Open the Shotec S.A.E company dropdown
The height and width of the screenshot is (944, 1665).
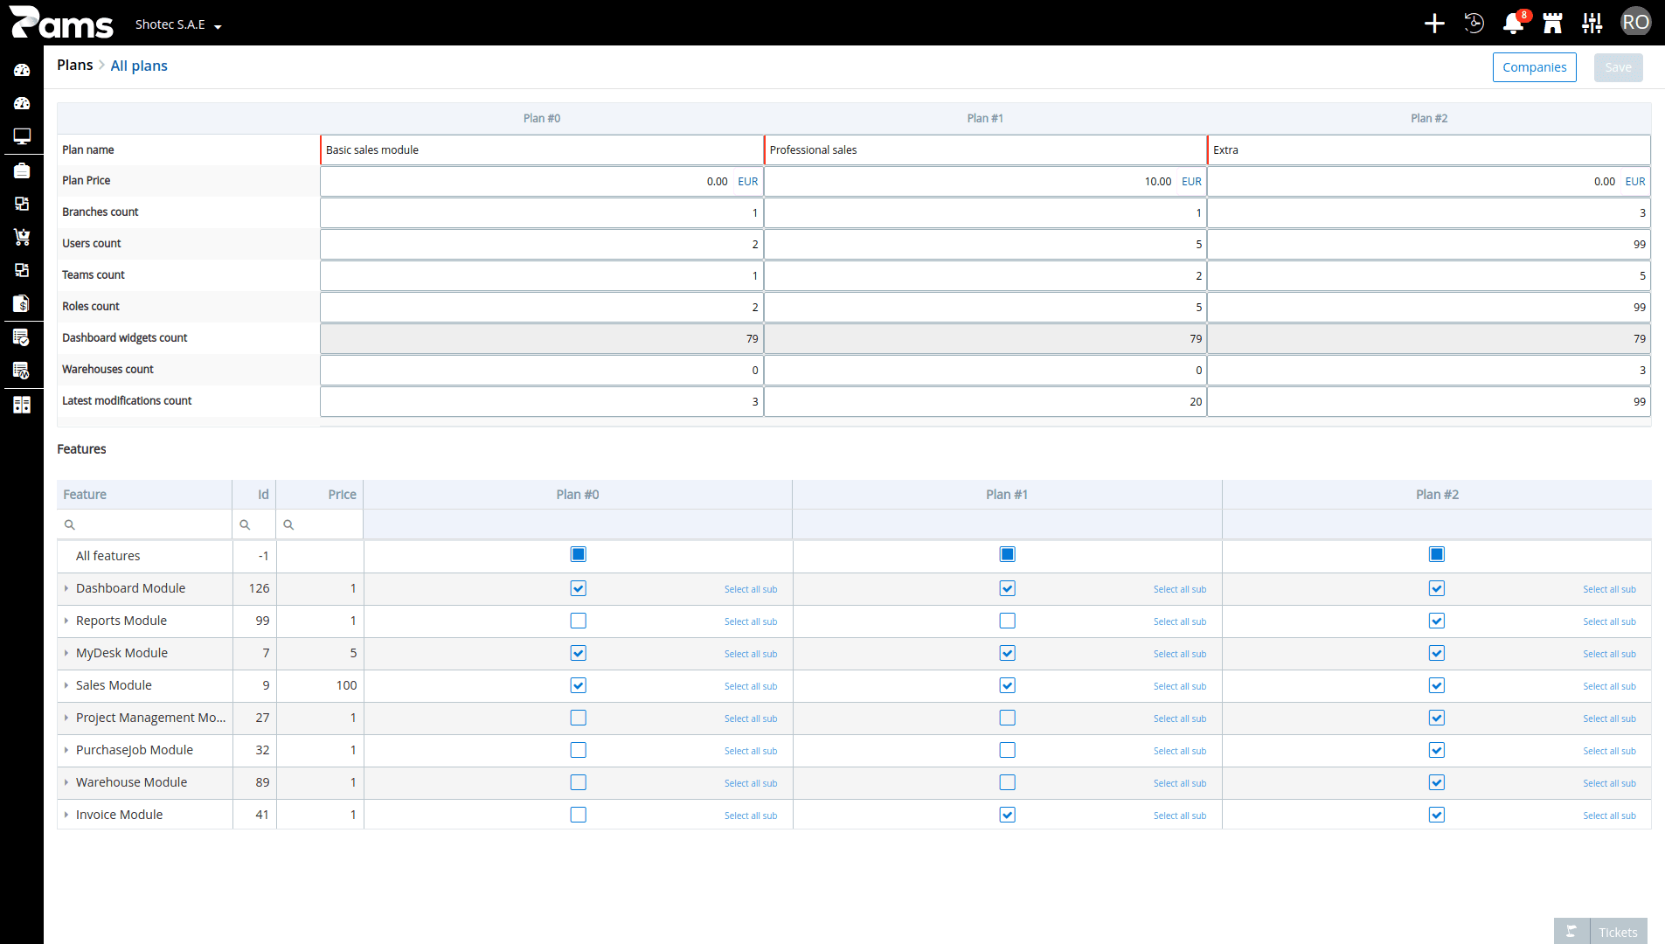[x=178, y=24]
